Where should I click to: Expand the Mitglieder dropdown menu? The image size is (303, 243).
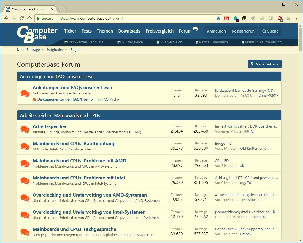(57, 50)
